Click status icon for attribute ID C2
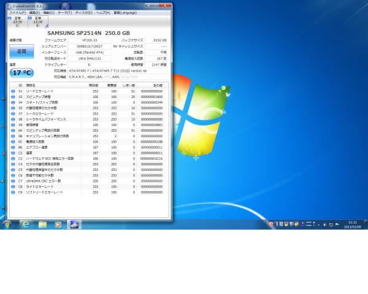This screenshot has width=368, height=294. coord(13,153)
